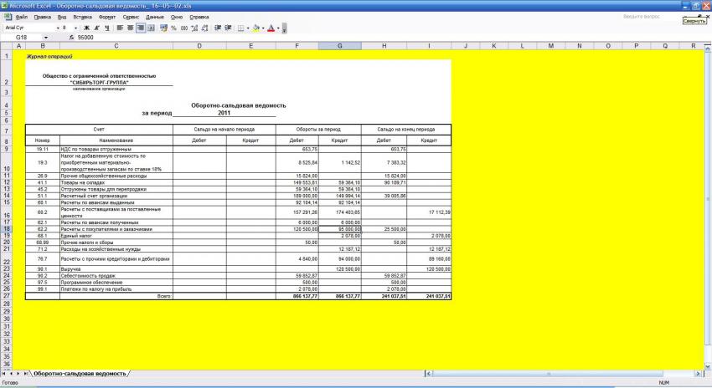The height and width of the screenshot is (388, 712).
Task: Open the font color arrow palette
Action: tap(279, 28)
